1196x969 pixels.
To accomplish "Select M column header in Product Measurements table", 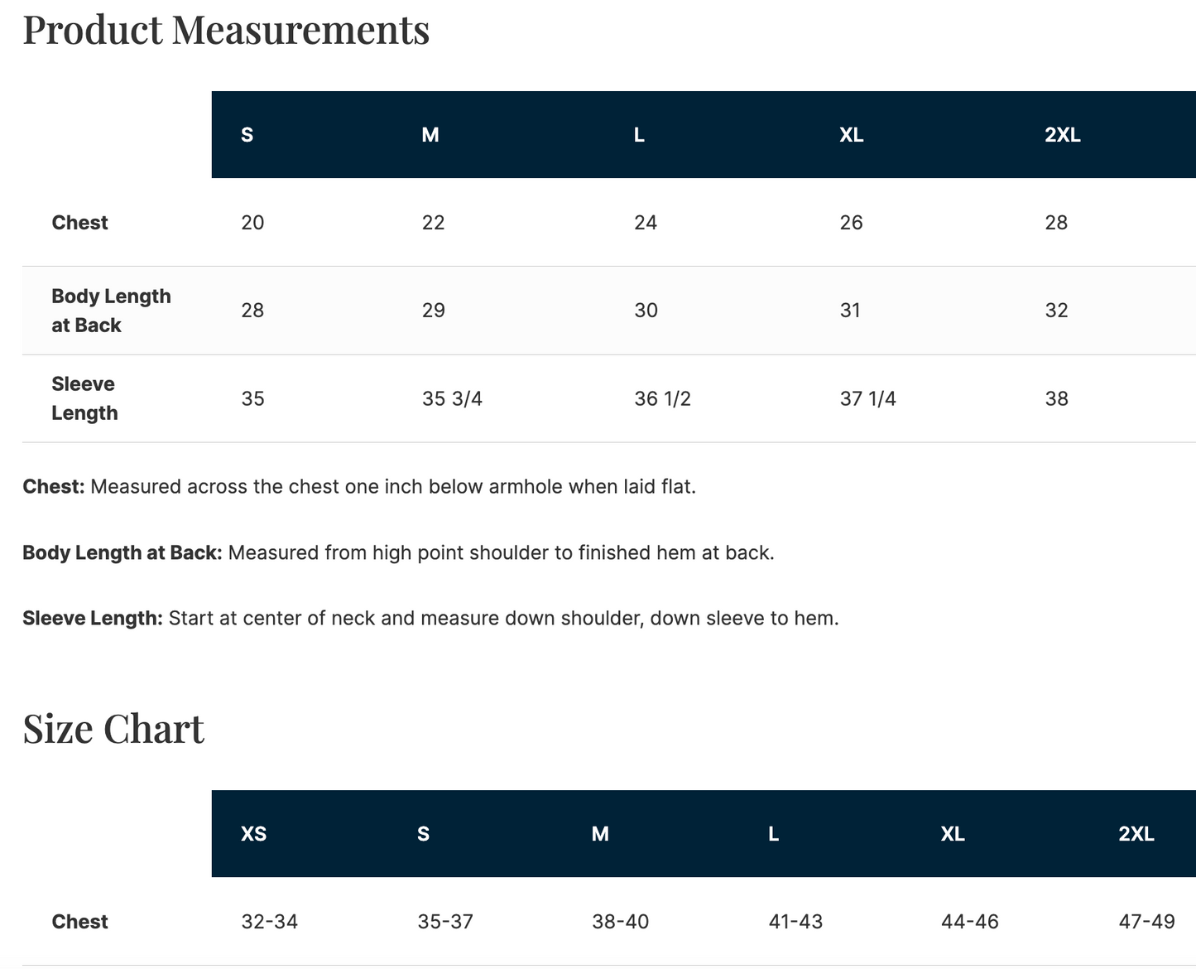I will pyautogui.click(x=430, y=135).
